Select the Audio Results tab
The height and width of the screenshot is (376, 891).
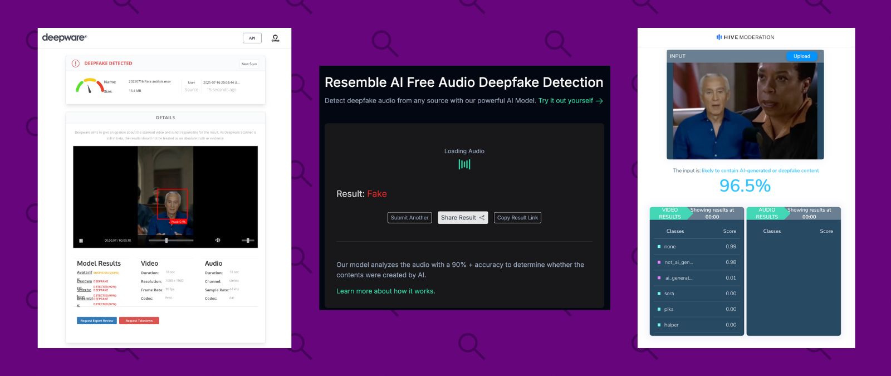coord(767,213)
